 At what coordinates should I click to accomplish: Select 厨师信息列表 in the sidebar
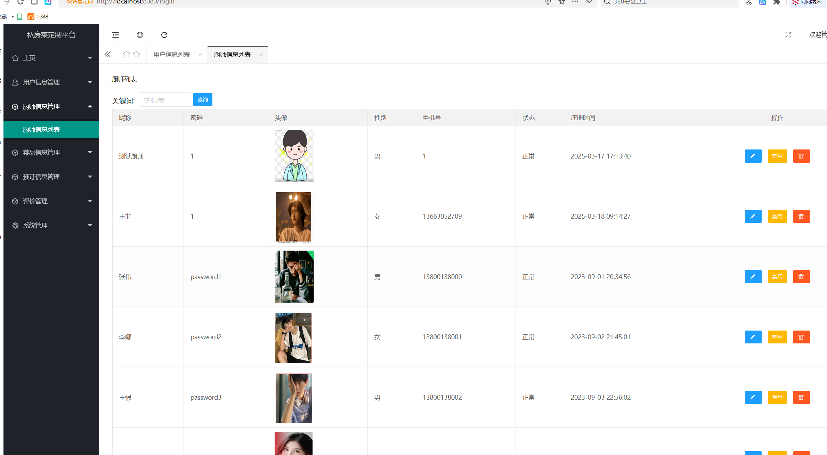[x=41, y=130]
